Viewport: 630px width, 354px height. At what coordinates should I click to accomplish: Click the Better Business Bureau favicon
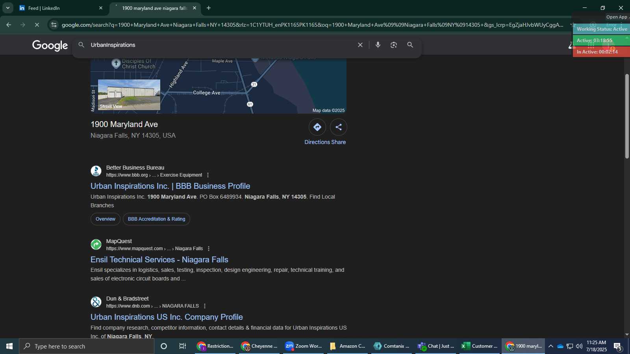96,171
